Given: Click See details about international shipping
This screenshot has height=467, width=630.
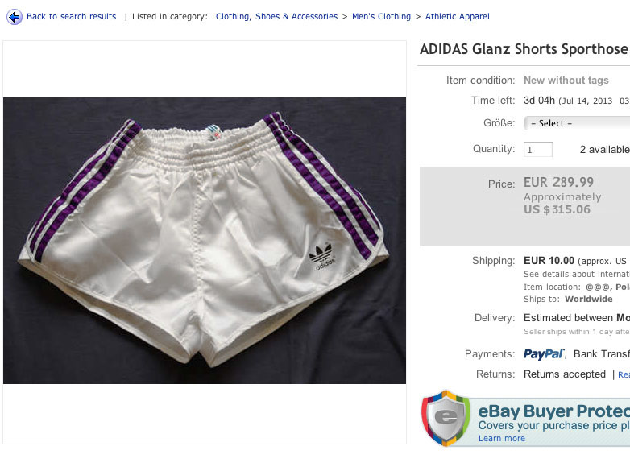Looking at the screenshot, I should 577,275.
